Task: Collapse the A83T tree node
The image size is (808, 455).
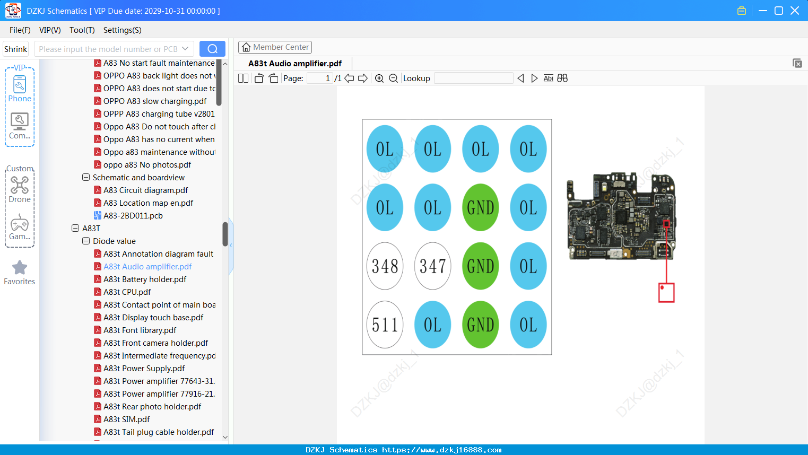Action: pos(75,229)
